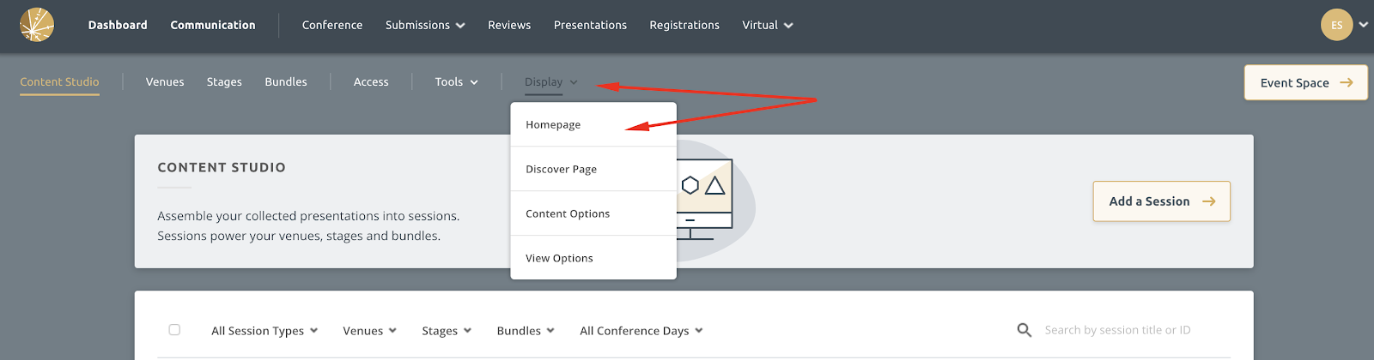Open the All Session Types filter
The width and height of the screenshot is (1374, 360).
264,331
